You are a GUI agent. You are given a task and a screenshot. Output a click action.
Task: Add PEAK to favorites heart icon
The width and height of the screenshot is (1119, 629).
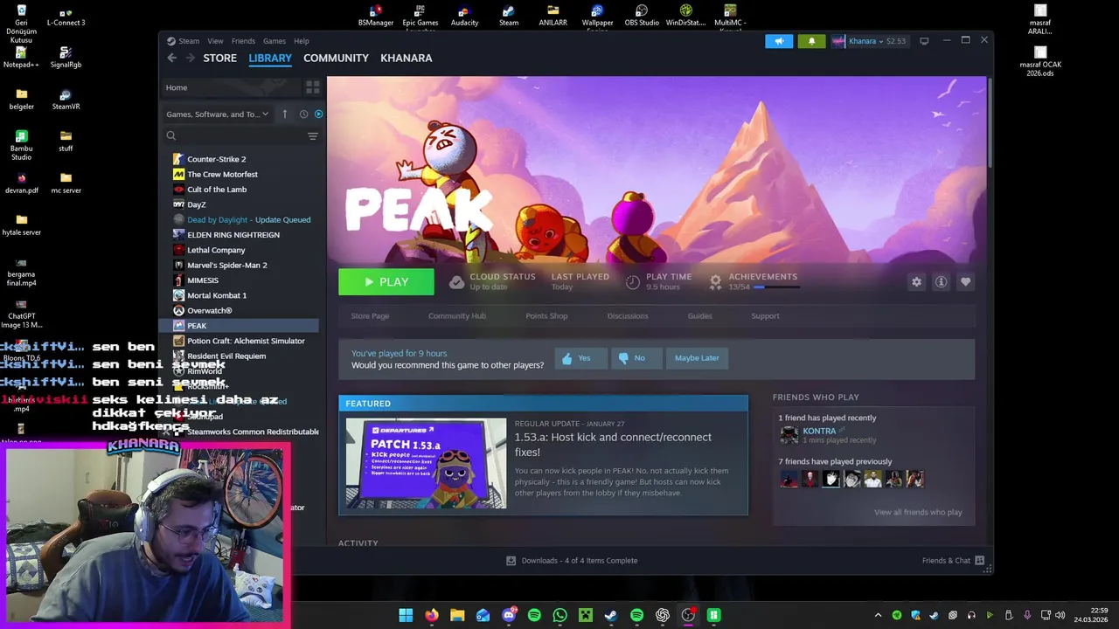coord(965,282)
